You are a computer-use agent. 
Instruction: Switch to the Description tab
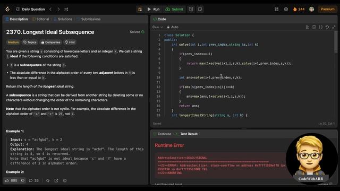click(x=16, y=19)
